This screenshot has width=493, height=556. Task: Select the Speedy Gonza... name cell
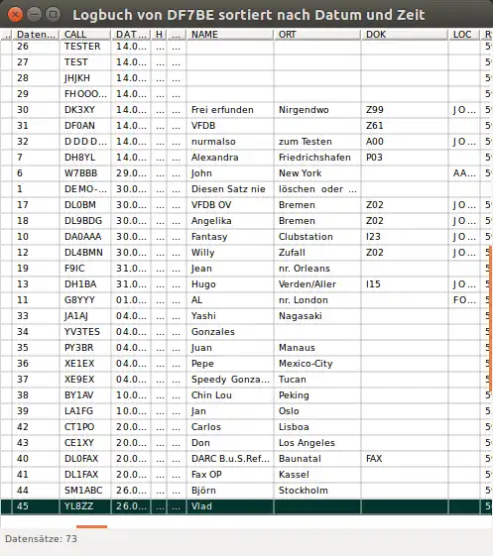(230, 380)
